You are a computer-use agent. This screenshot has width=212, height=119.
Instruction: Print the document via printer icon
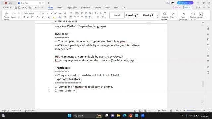(x=26, y=8)
